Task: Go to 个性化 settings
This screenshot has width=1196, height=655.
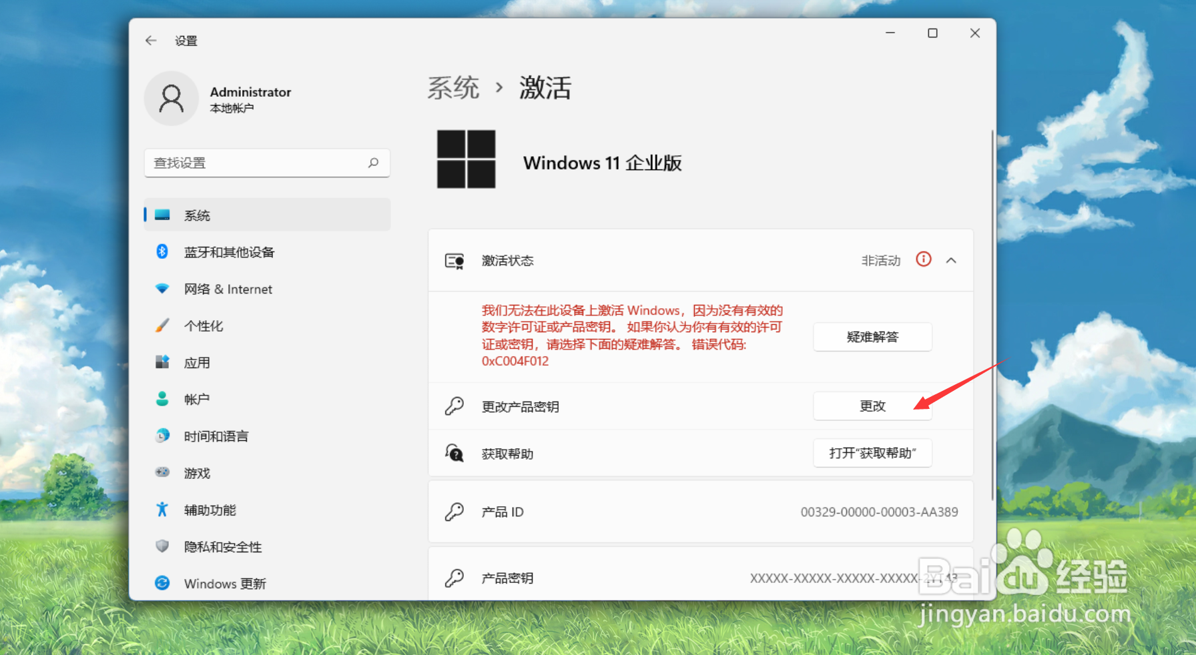Action: (x=267, y=325)
